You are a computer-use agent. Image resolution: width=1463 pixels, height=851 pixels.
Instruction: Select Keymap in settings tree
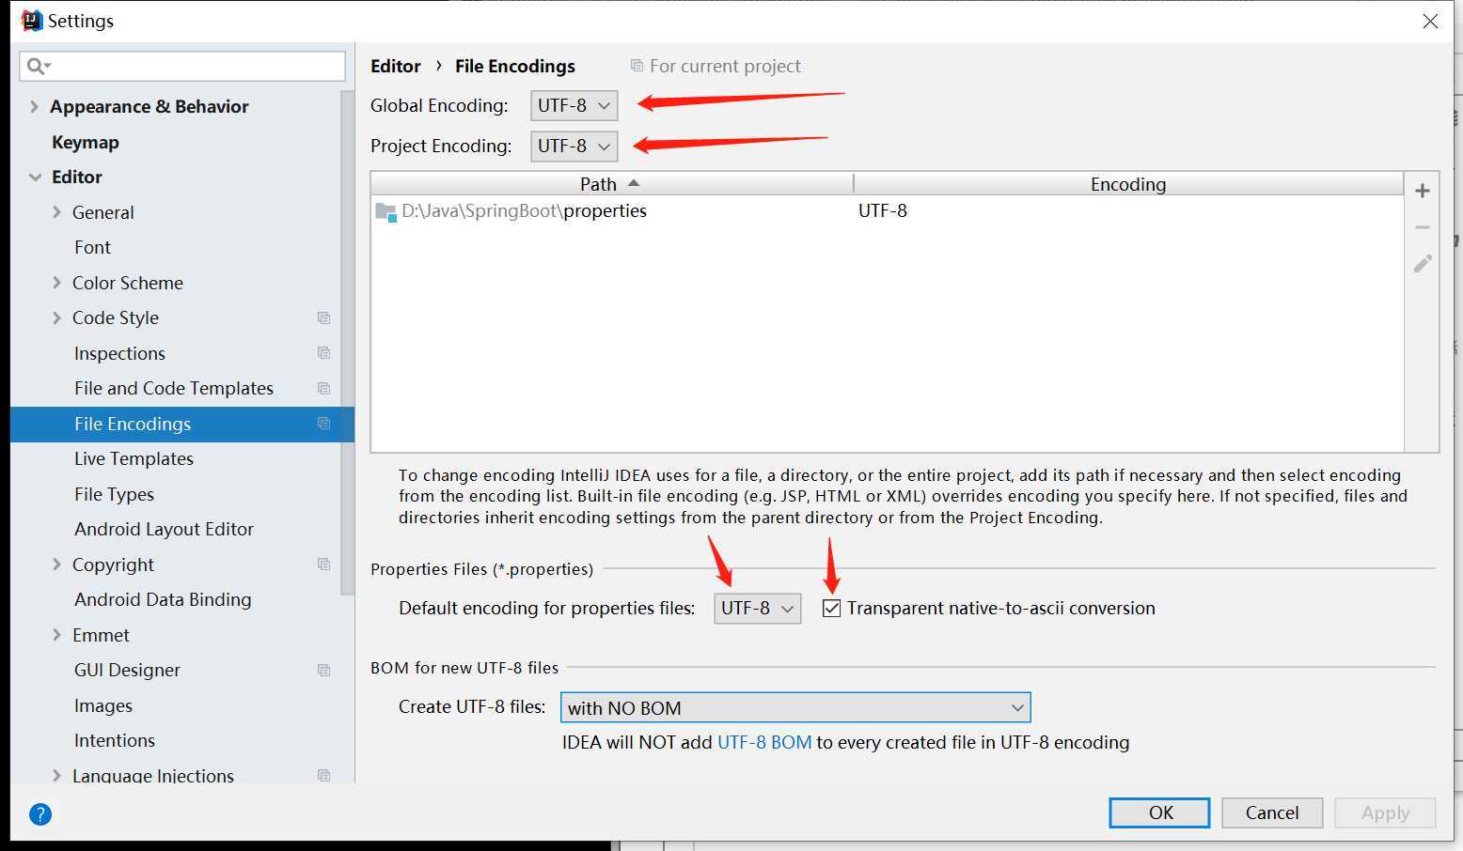click(x=86, y=142)
